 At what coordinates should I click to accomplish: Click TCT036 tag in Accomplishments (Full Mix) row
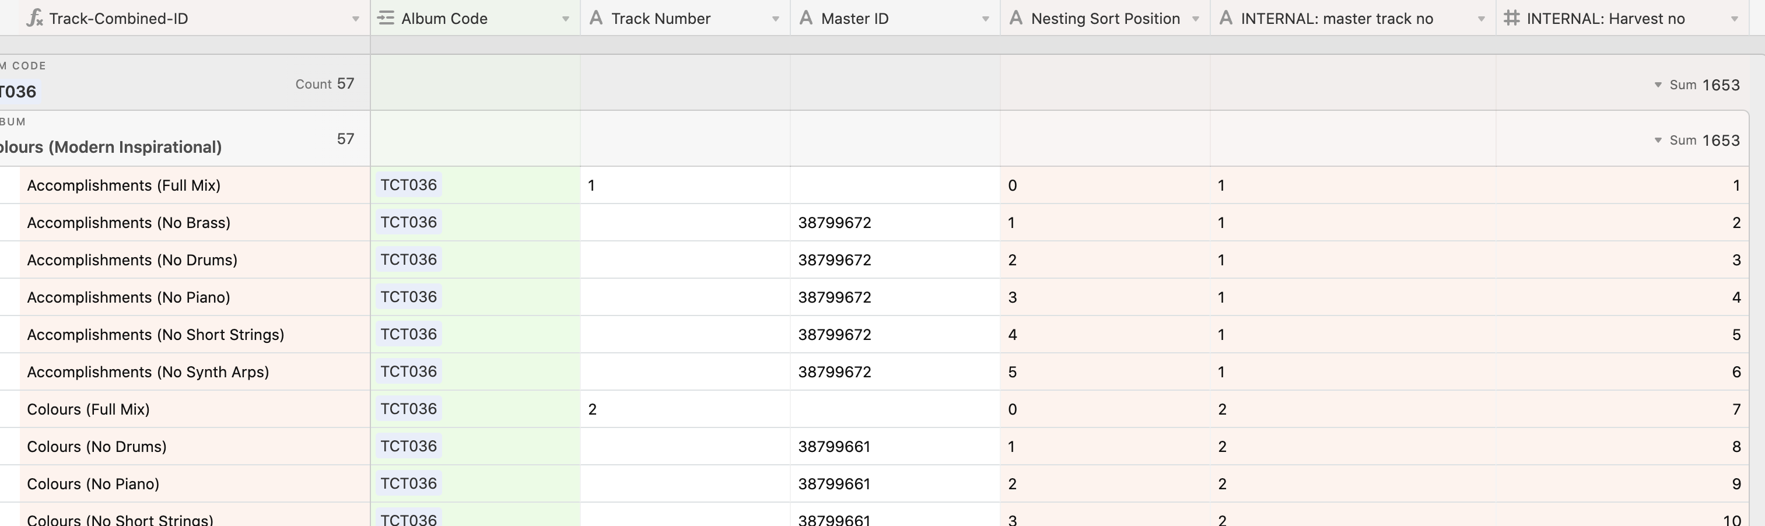point(408,185)
